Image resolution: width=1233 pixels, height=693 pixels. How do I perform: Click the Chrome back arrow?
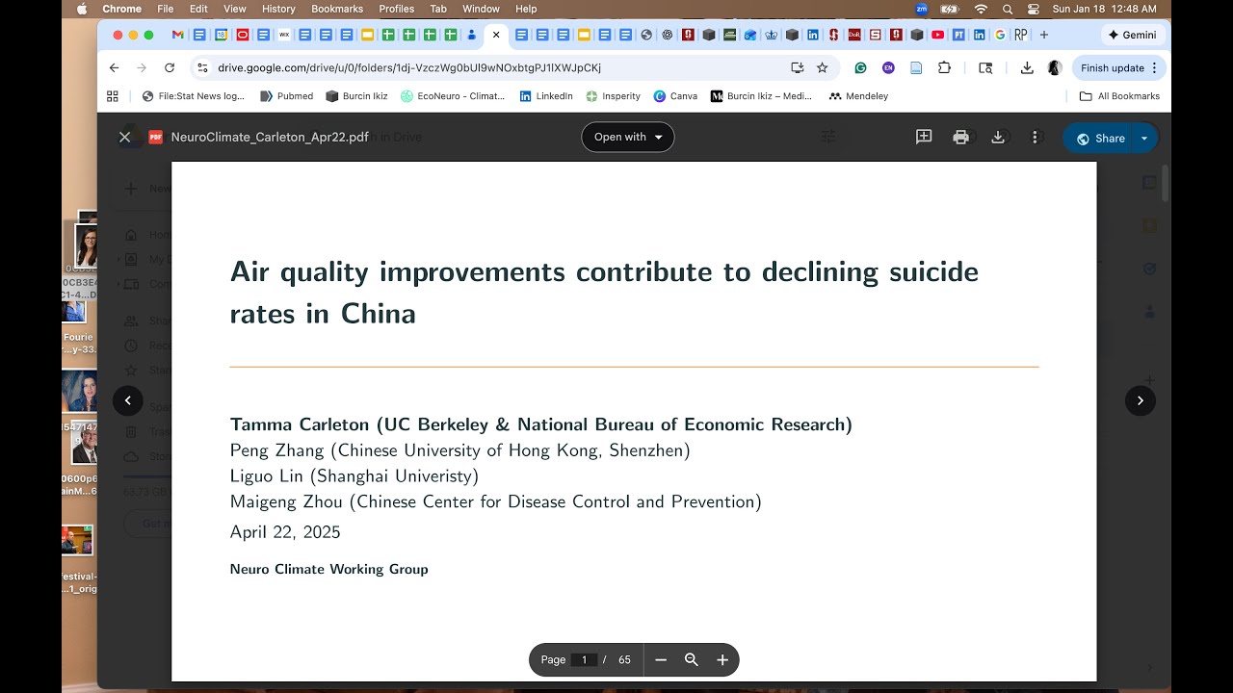pos(115,68)
